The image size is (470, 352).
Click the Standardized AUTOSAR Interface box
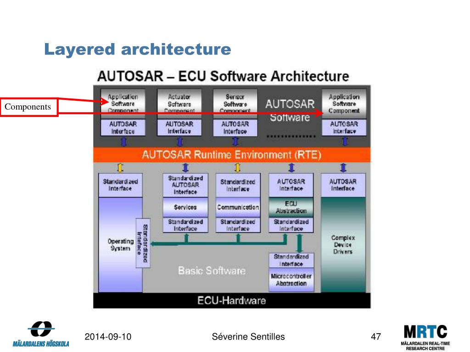pos(185,185)
